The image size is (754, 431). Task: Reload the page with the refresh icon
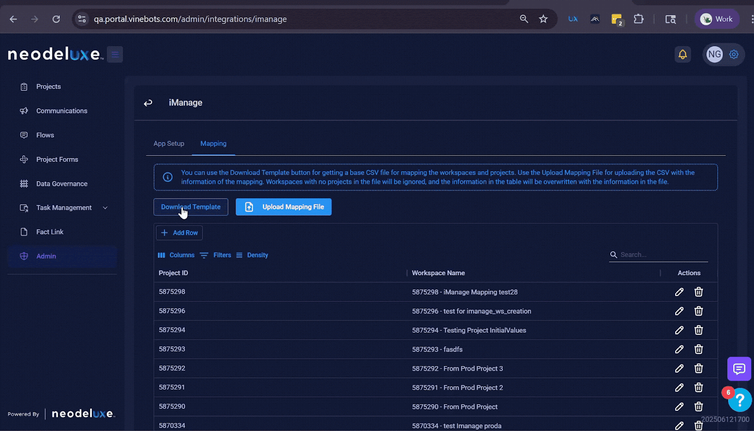click(x=56, y=19)
